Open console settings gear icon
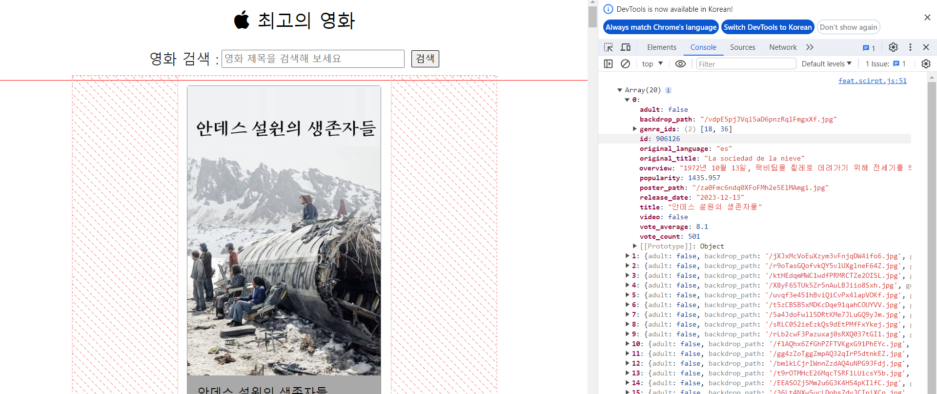 coord(926,64)
